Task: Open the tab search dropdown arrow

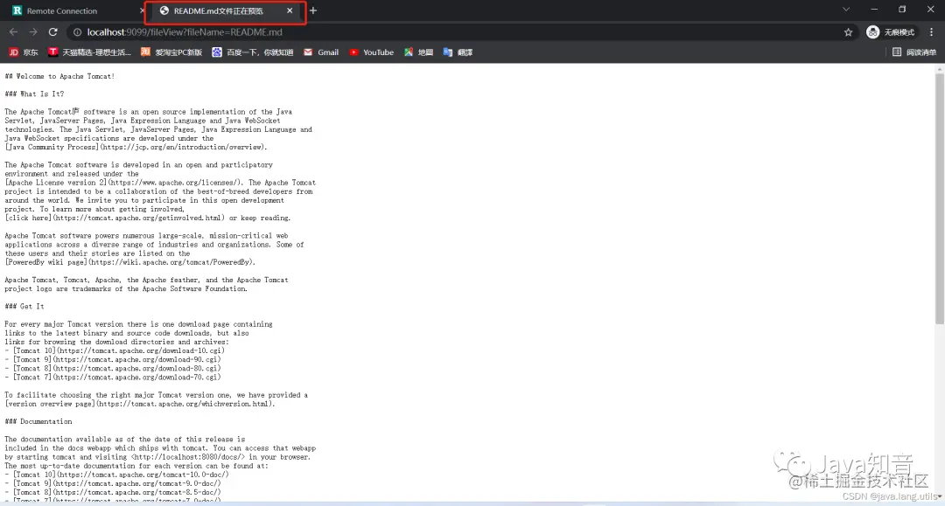Action: pos(846,10)
